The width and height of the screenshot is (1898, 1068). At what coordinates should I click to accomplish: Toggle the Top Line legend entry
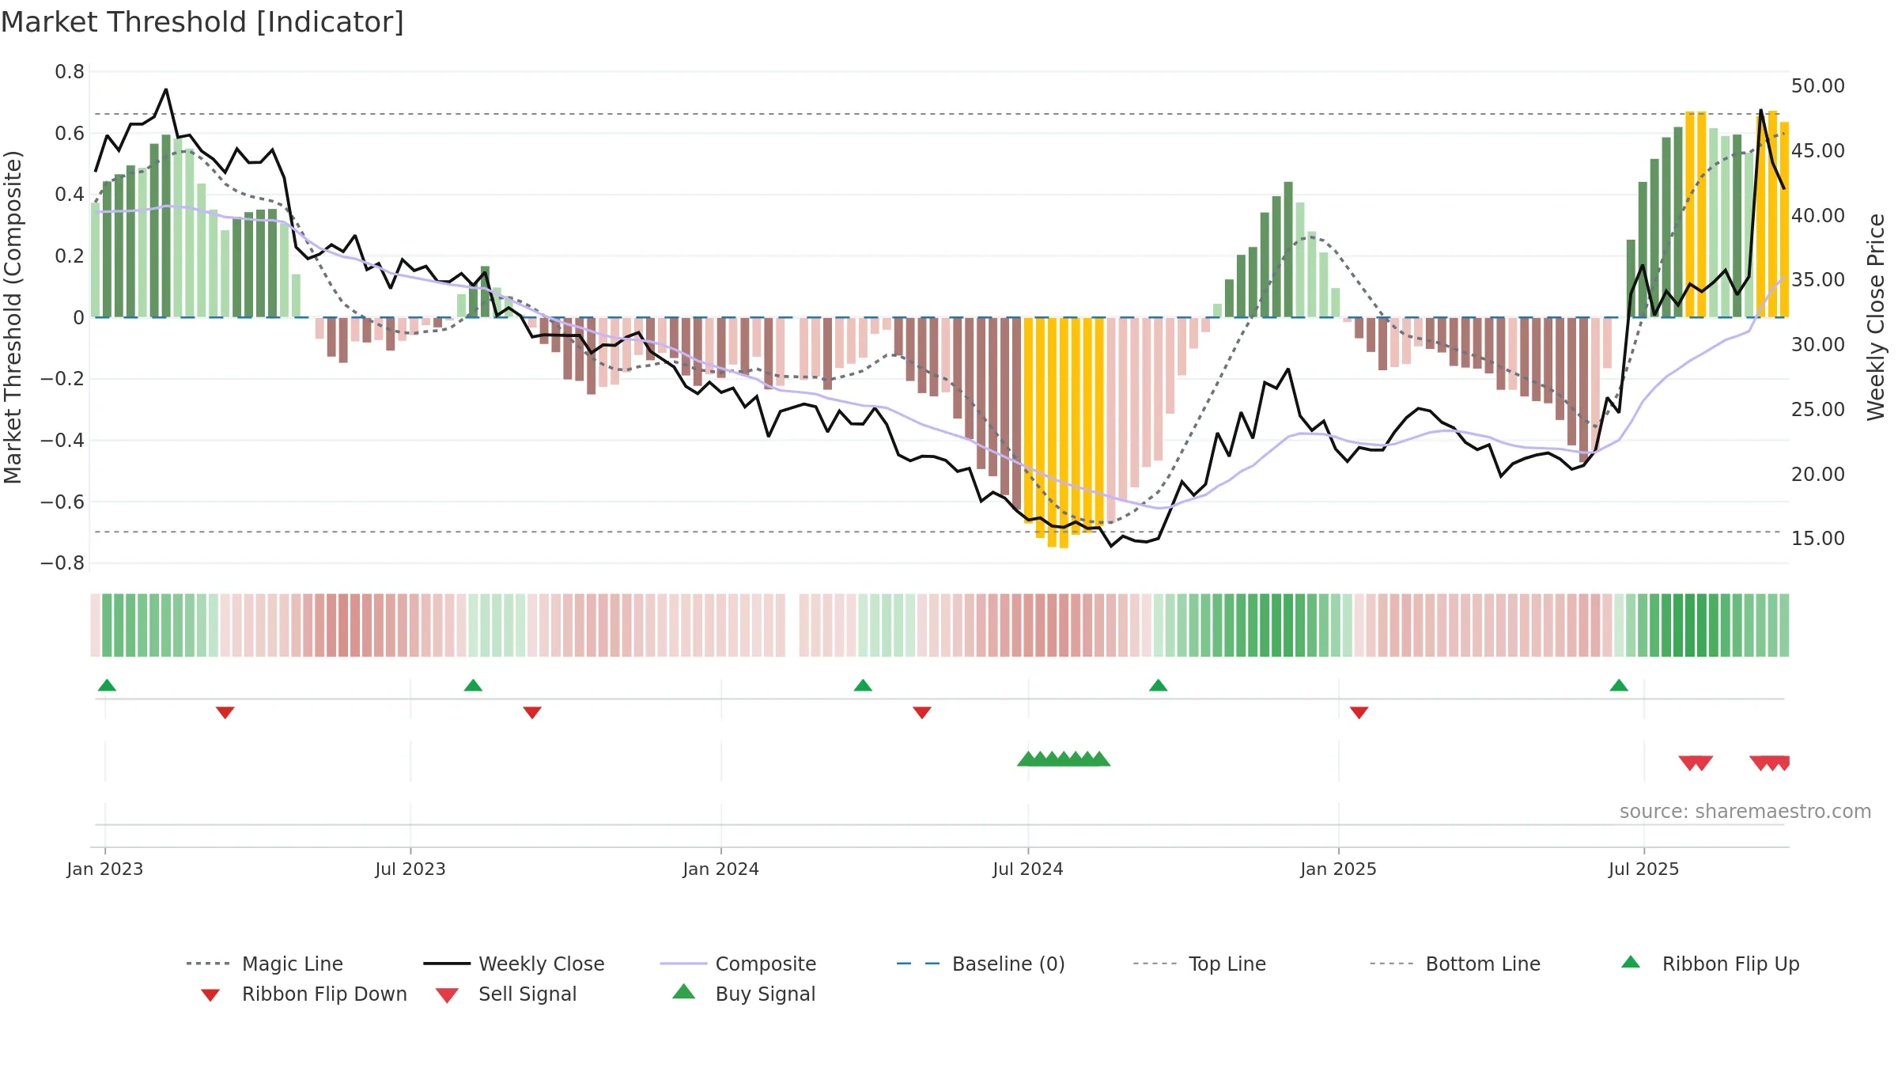click(x=1200, y=964)
